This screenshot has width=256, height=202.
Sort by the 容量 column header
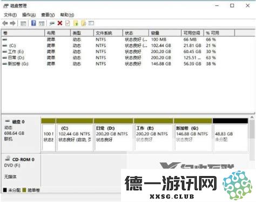165,33
